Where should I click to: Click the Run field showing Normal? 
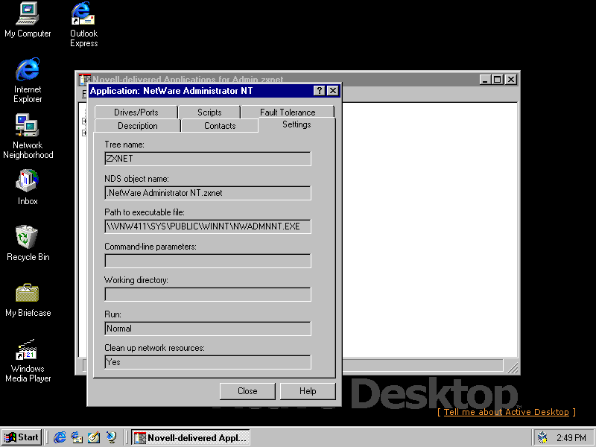pyautogui.click(x=208, y=329)
